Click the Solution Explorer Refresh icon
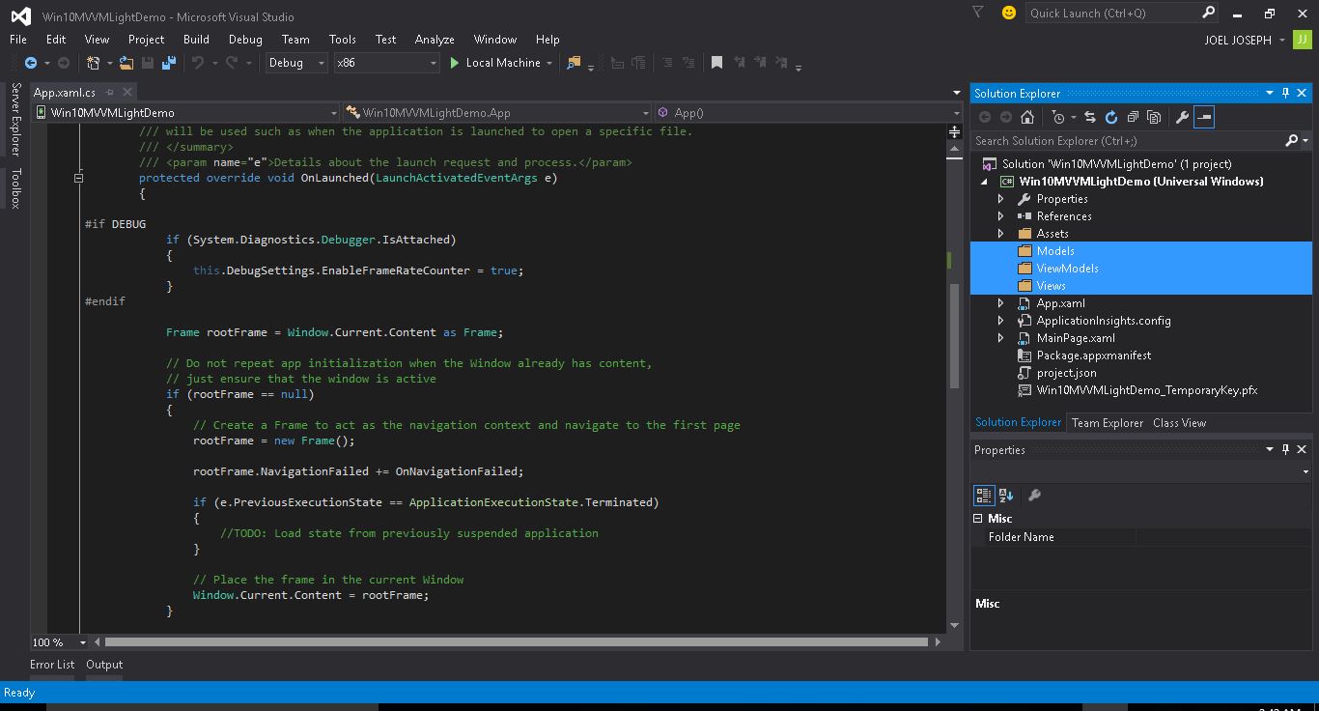1319x711 pixels. (x=1111, y=117)
